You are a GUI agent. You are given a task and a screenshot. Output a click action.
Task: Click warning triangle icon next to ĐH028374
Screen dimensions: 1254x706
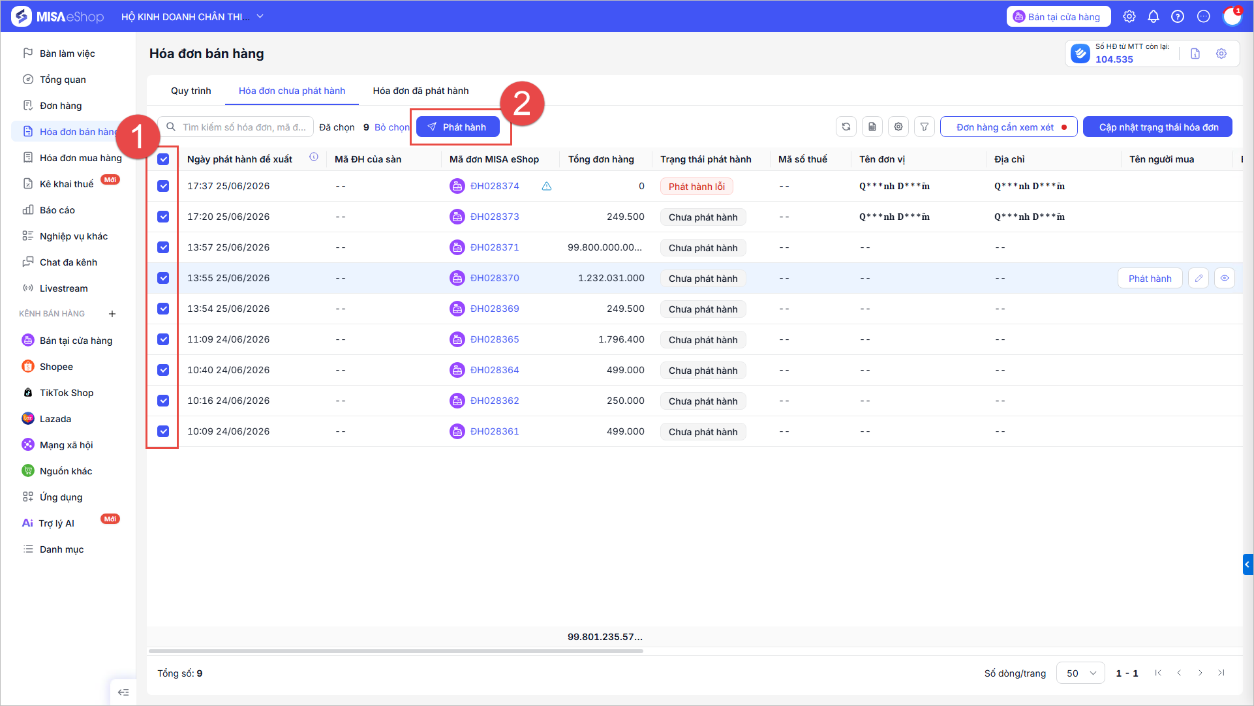[x=547, y=187]
